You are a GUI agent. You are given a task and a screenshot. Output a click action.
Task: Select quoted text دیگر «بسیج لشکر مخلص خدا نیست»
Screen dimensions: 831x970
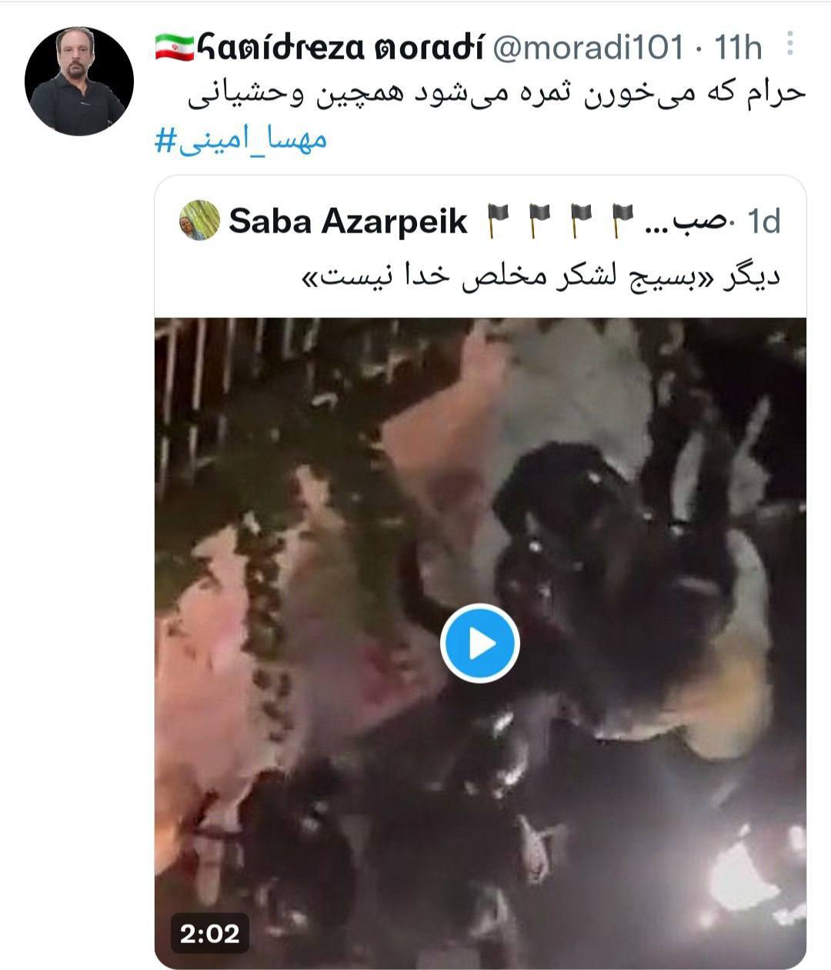pyautogui.click(x=539, y=276)
